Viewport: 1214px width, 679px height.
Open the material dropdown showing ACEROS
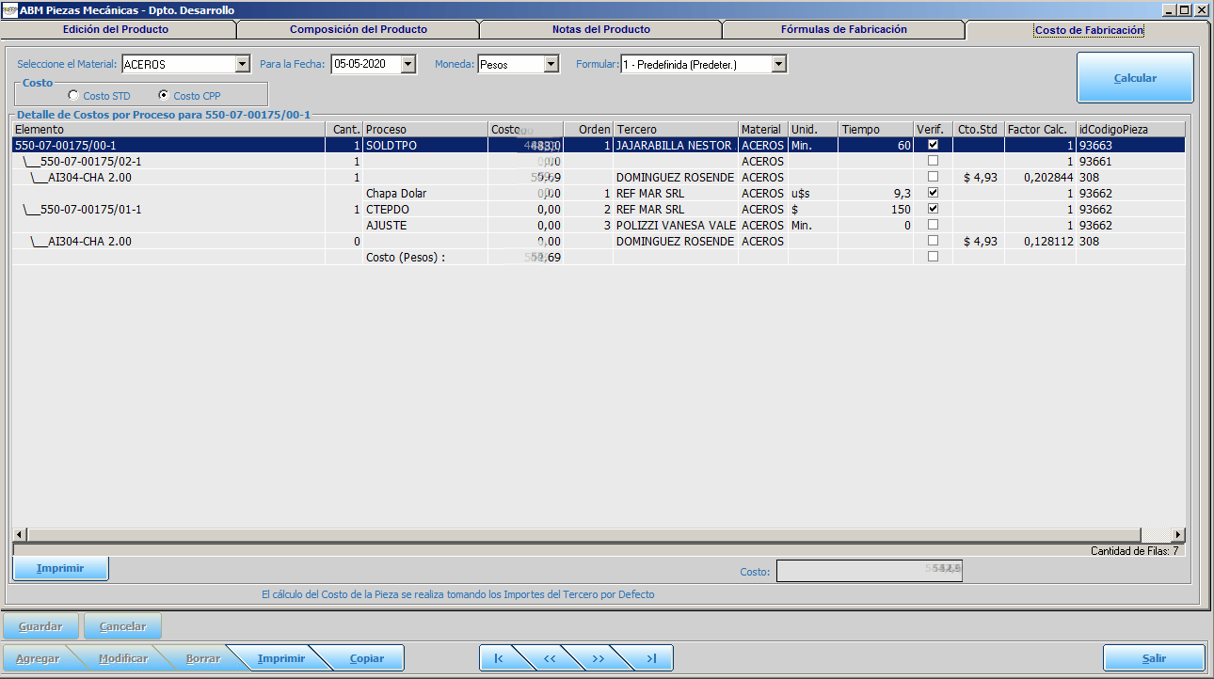click(x=243, y=65)
